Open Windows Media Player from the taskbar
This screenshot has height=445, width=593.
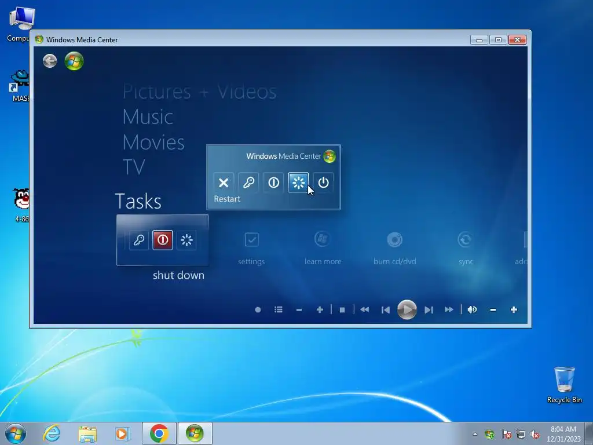pos(122,433)
